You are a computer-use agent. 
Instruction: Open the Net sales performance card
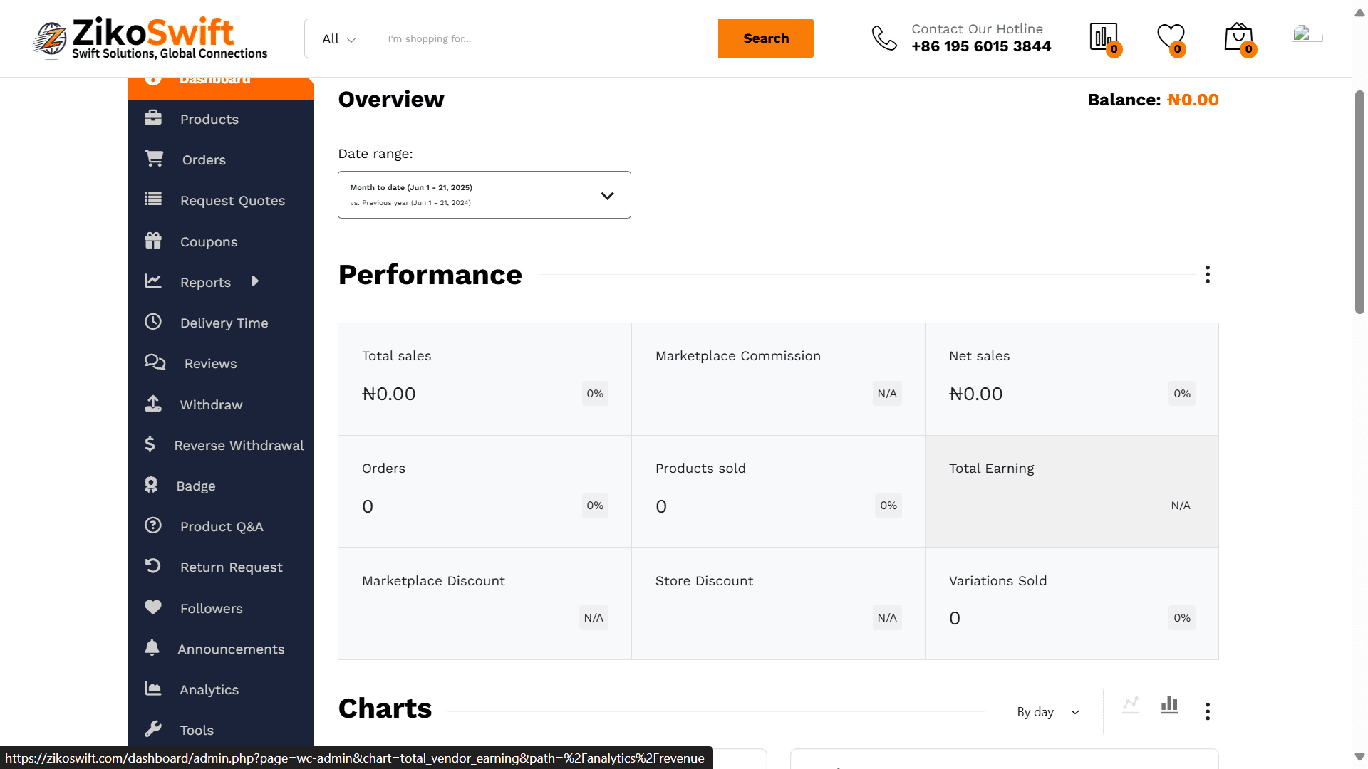pyautogui.click(x=1072, y=379)
